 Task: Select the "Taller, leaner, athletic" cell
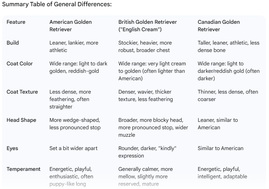(x=228, y=46)
